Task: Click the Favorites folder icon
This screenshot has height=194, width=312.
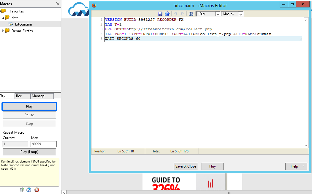Action: coord(4,11)
